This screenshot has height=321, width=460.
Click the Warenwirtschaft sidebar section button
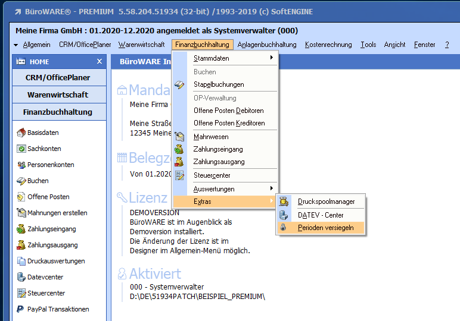(x=59, y=95)
